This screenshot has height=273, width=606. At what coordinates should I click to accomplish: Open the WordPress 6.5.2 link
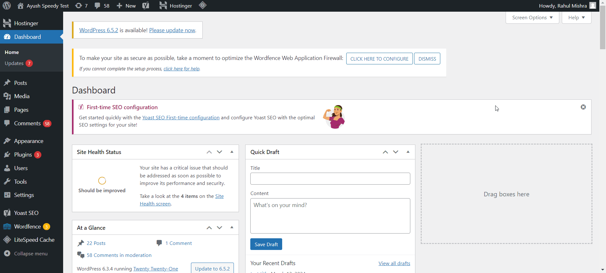99,30
